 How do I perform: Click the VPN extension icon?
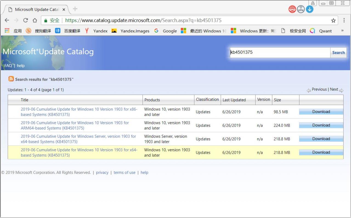pyautogui.click(x=301, y=9)
